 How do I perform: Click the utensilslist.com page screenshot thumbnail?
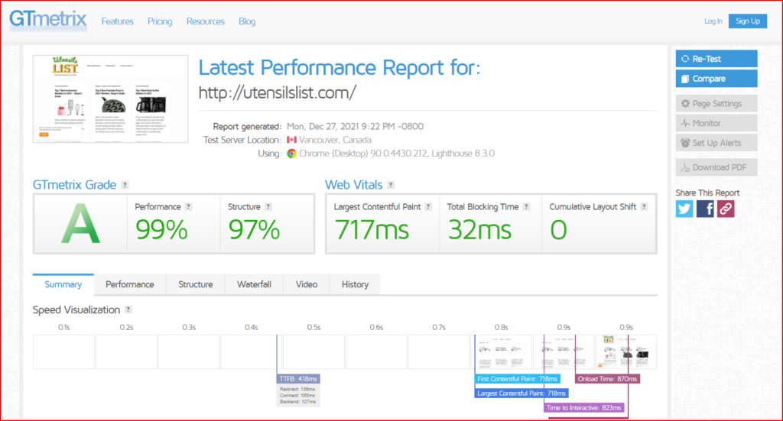point(110,99)
